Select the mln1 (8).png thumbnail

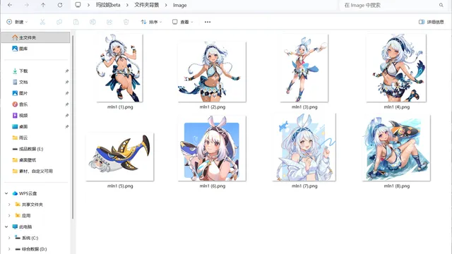pos(396,147)
